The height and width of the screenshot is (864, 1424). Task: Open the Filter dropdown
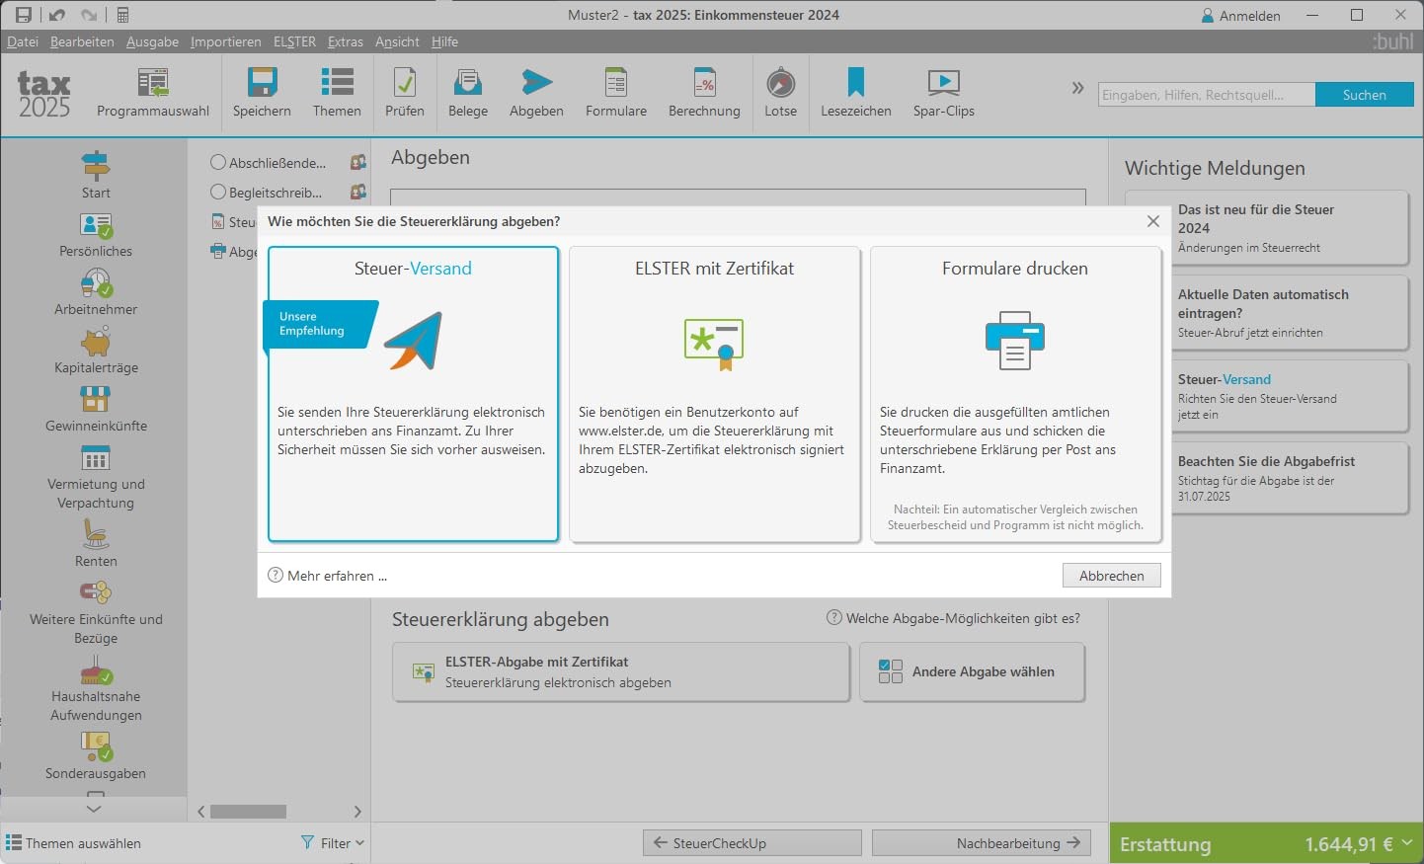tap(333, 843)
